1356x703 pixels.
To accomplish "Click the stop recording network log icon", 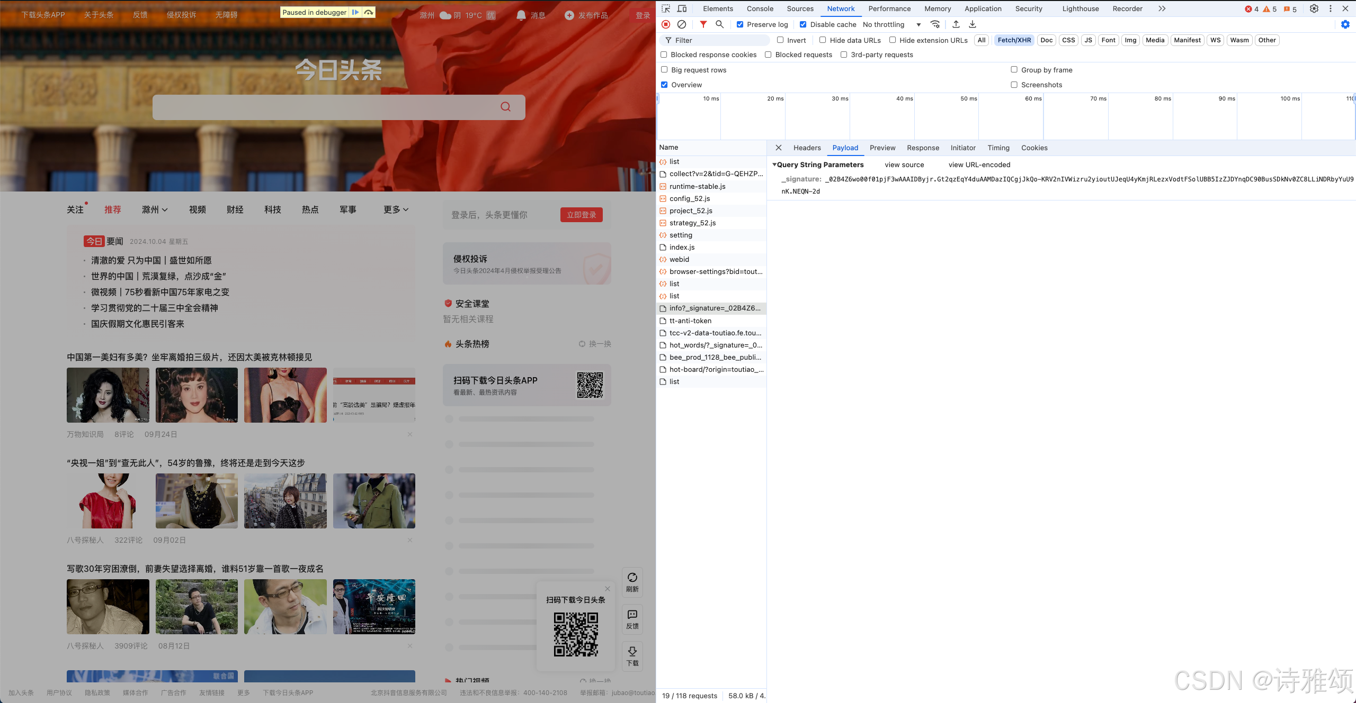I will tap(666, 24).
